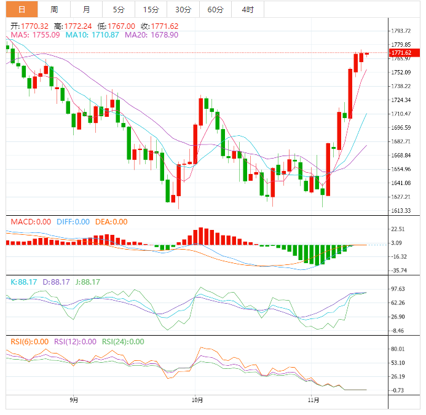Open the 4时 timeframe tab

[x=248, y=9]
